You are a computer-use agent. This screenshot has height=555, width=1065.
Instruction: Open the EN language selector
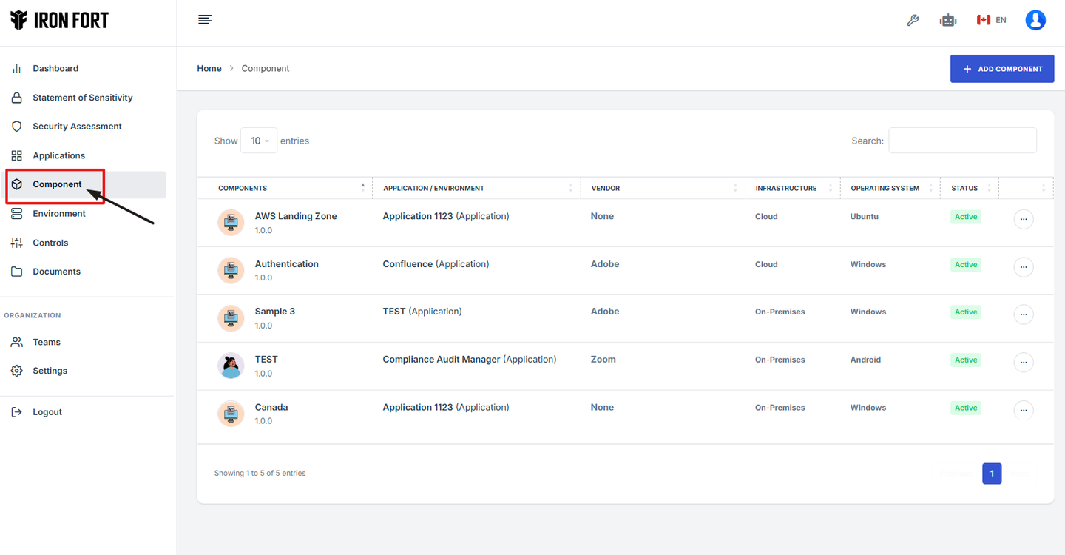click(x=991, y=20)
